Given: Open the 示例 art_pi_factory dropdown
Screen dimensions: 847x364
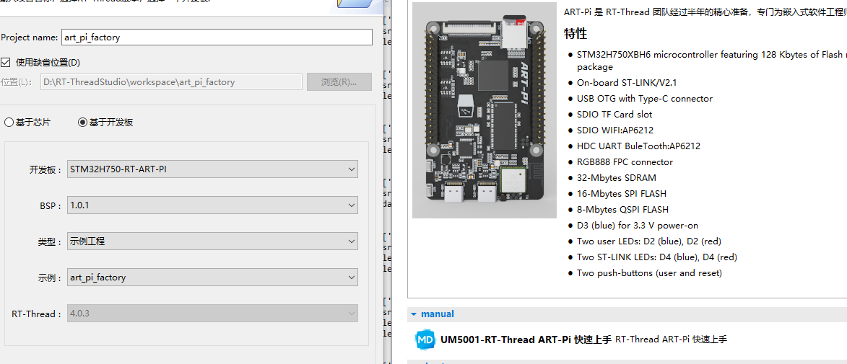Looking at the screenshot, I should pos(212,278).
